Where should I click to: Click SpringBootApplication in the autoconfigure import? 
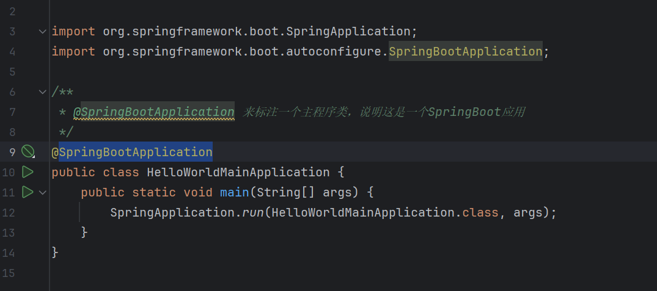pos(466,51)
